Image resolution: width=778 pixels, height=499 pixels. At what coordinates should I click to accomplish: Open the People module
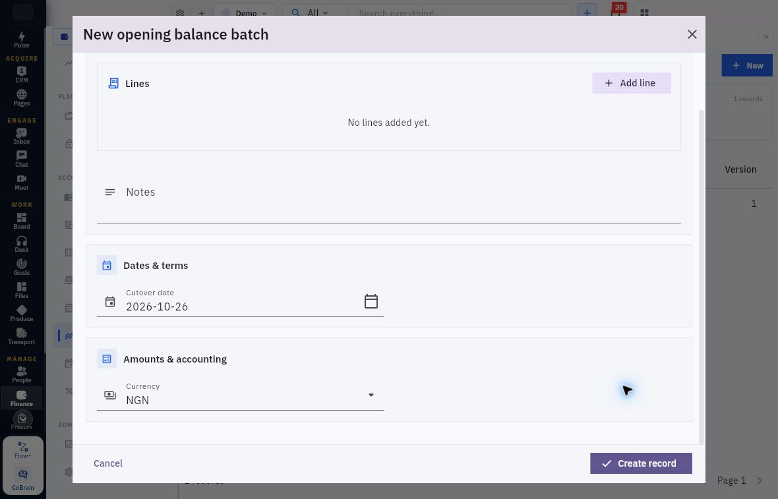(21, 375)
